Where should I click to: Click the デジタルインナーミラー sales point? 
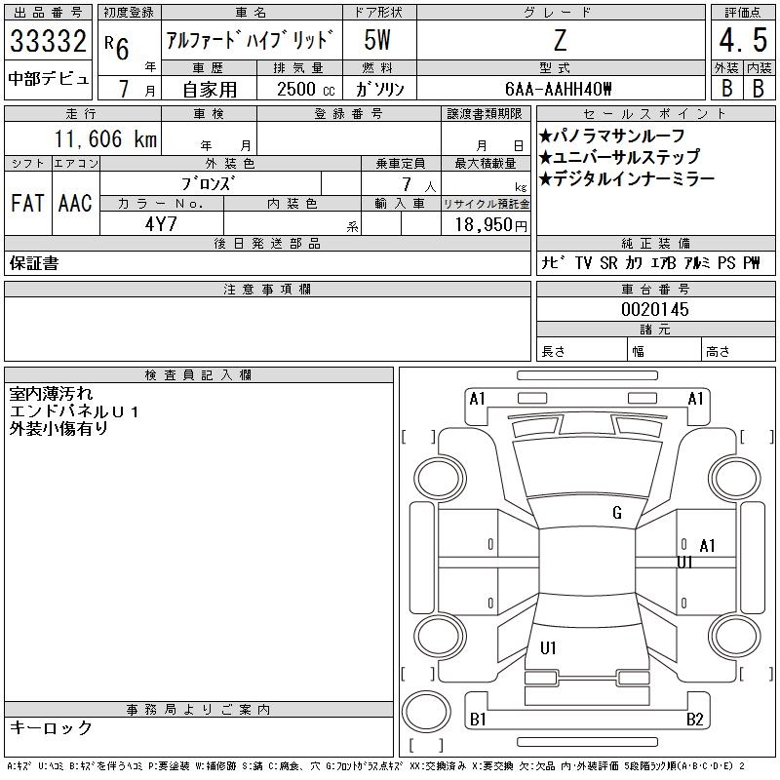pos(627,178)
